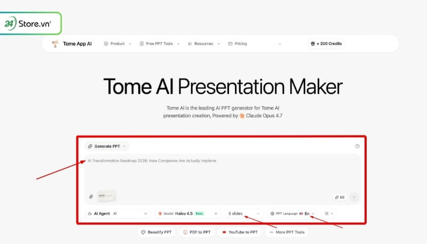Click the Claude Opus 4.7 text

click(264, 116)
